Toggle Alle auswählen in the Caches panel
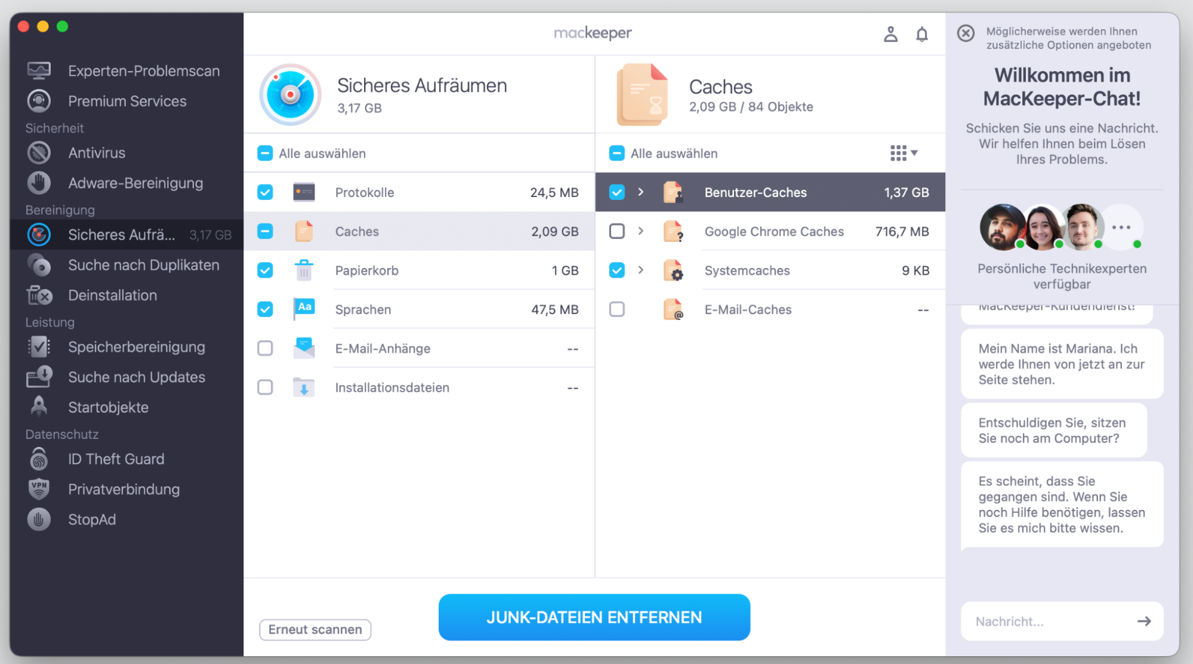The image size is (1193, 664). 616,153
